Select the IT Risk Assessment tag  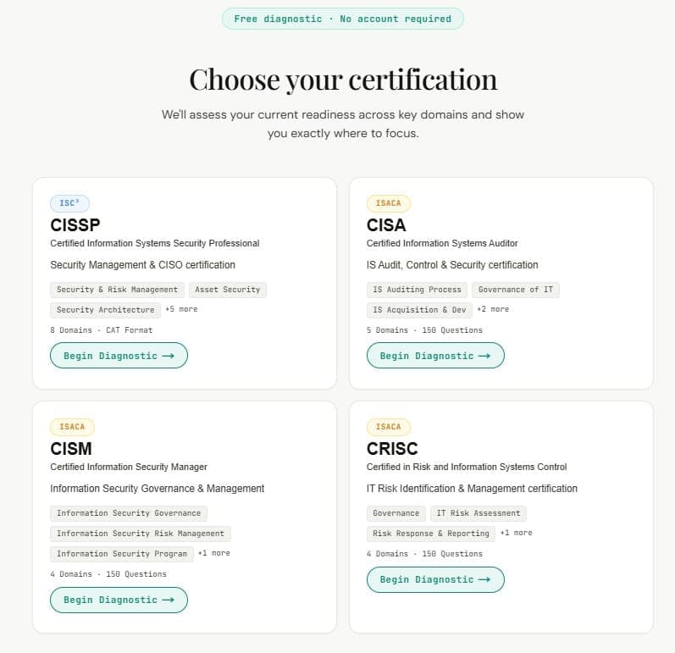click(479, 513)
